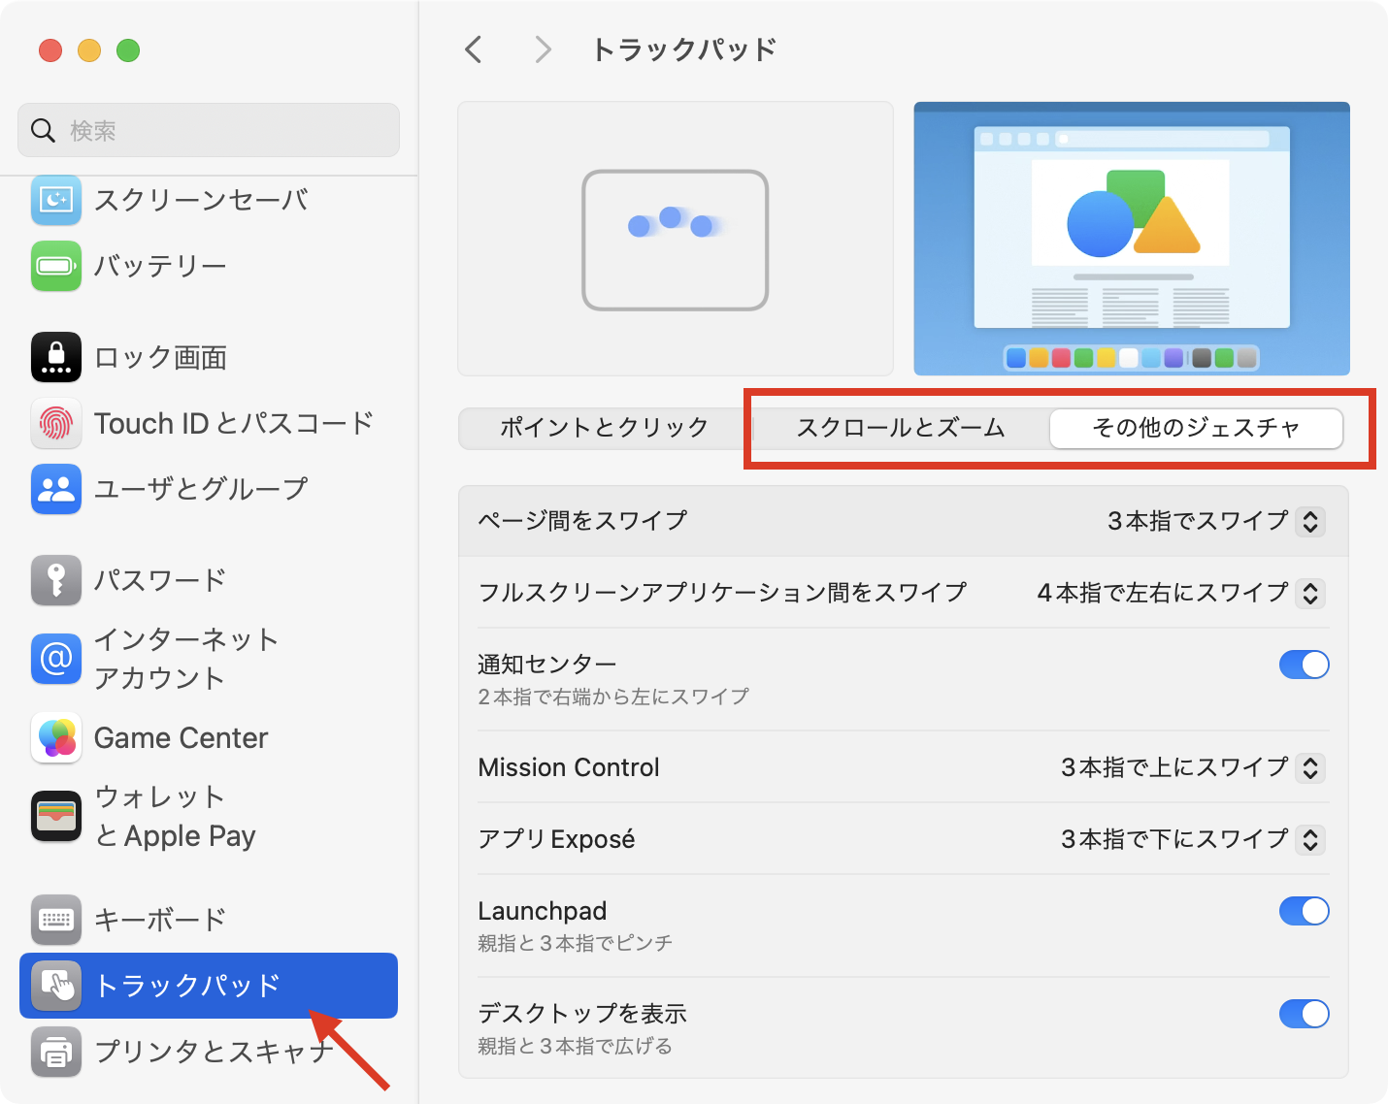Click the Trackpad (トラックパッド) sidebar icon
This screenshot has width=1388, height=1104.
pyautogui.click(x=56, y=986)
